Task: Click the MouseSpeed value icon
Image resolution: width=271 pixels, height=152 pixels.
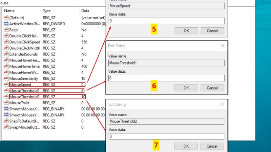Action: tap(6, 84)
